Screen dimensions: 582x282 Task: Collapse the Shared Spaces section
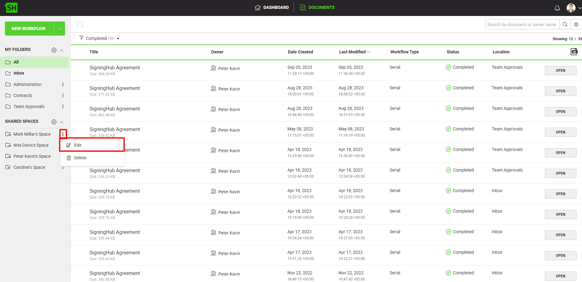tap(62, 122)
